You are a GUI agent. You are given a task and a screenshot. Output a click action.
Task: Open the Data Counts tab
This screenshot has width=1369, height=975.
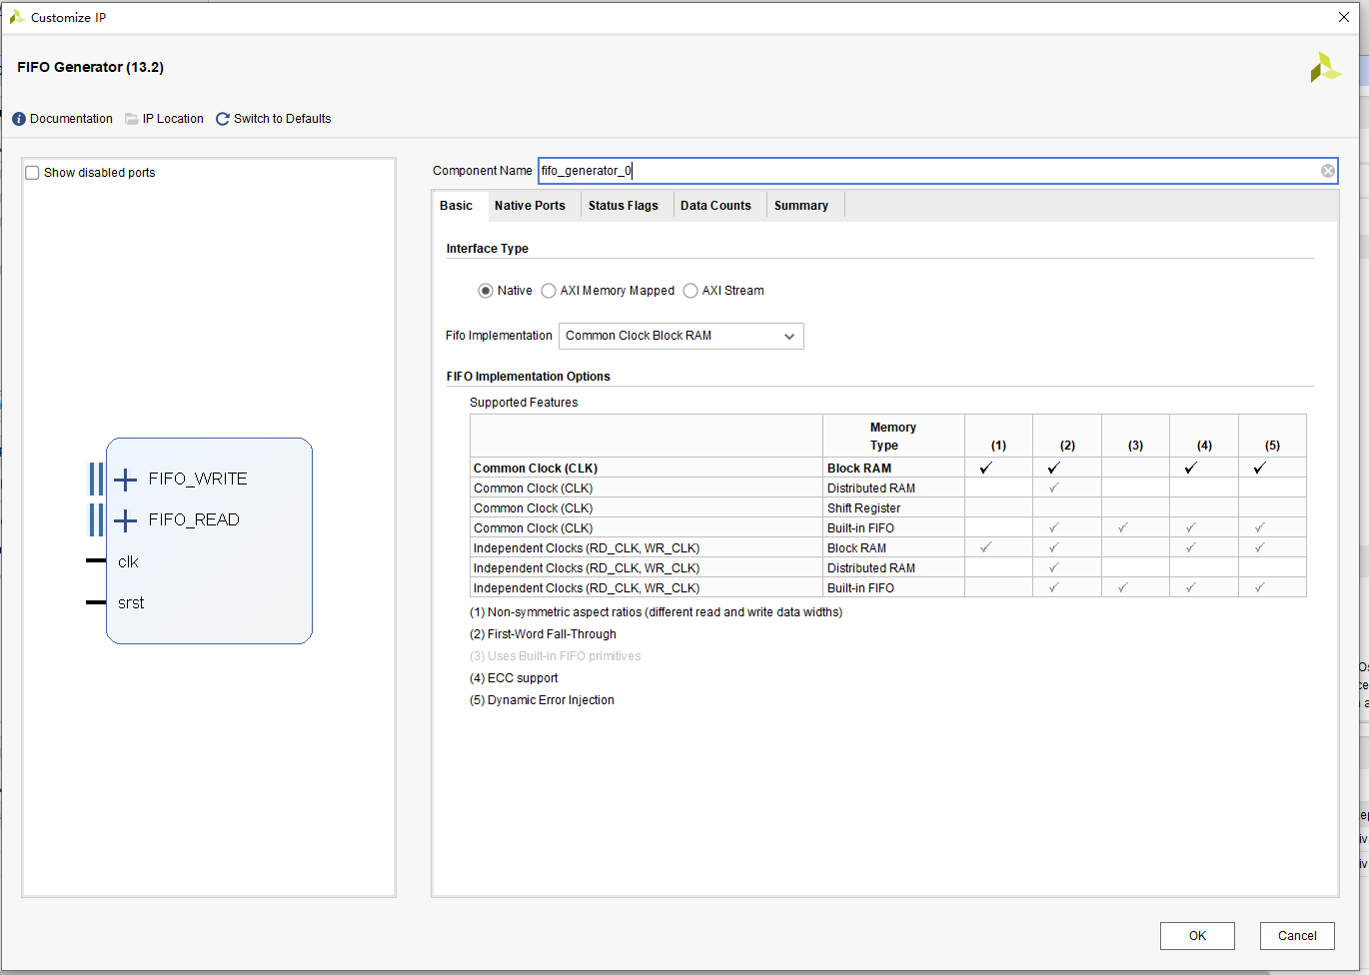[x=715, y=206]
